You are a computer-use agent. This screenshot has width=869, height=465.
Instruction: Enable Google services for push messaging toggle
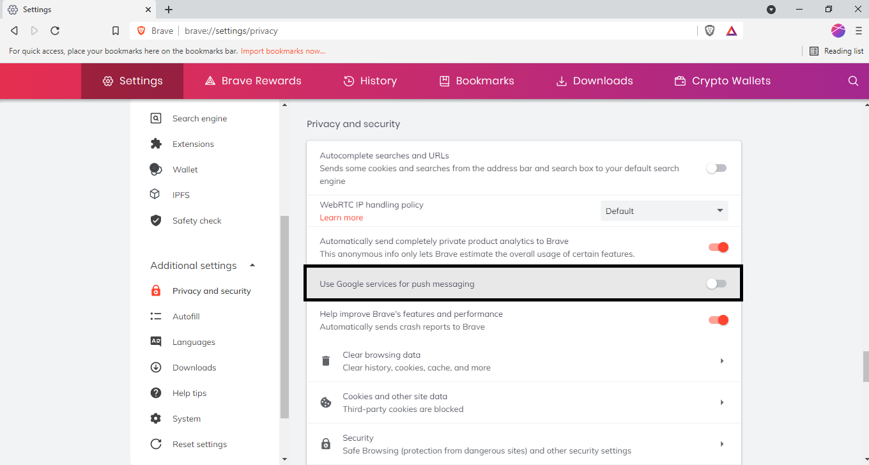coord(716,284)
